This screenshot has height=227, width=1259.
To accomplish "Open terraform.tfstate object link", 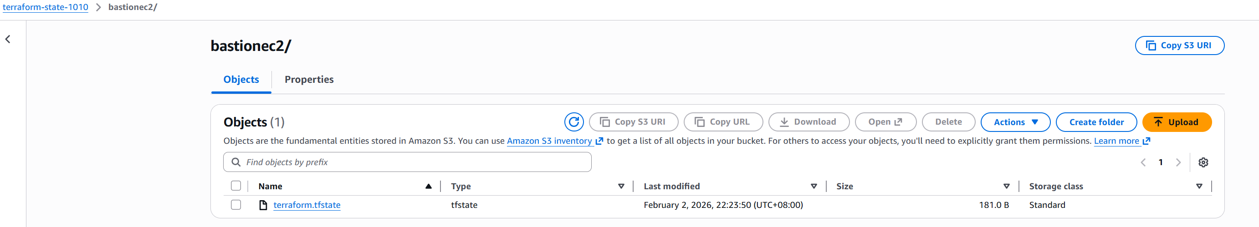I will (307, 205).
